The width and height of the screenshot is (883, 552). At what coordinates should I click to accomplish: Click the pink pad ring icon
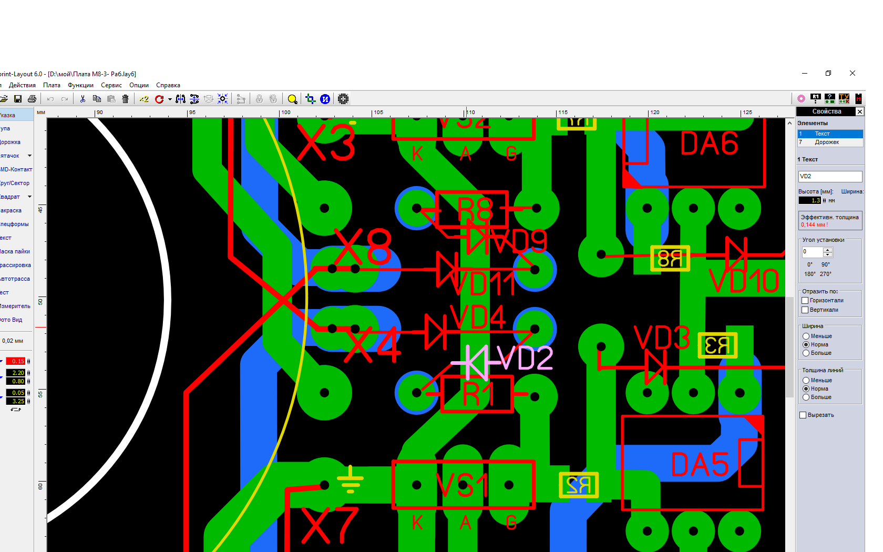pyautogui.click(x=801, y=98)
